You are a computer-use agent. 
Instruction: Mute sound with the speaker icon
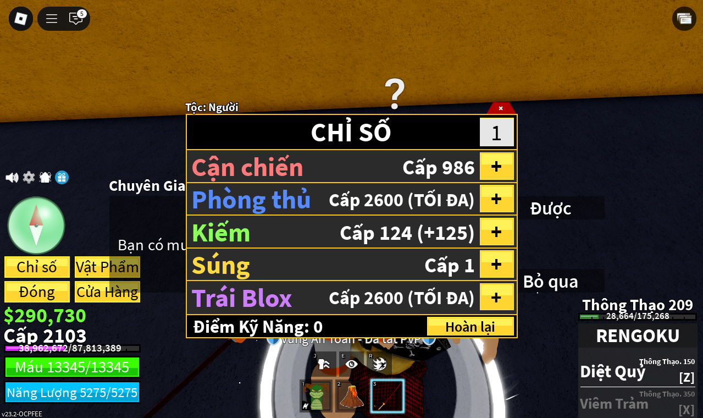pyautogui.click(x=12, y=177)
